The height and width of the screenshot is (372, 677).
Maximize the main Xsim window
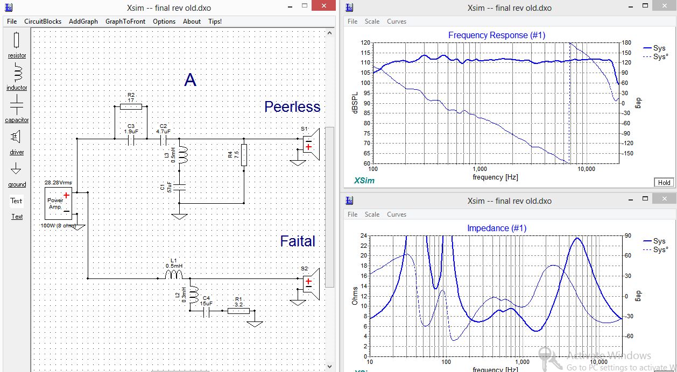coord(305,6)
